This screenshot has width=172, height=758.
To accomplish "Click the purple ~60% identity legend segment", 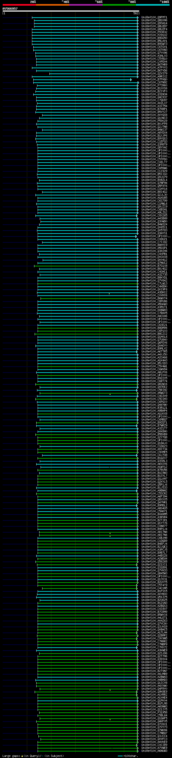I will pos(86,5).
